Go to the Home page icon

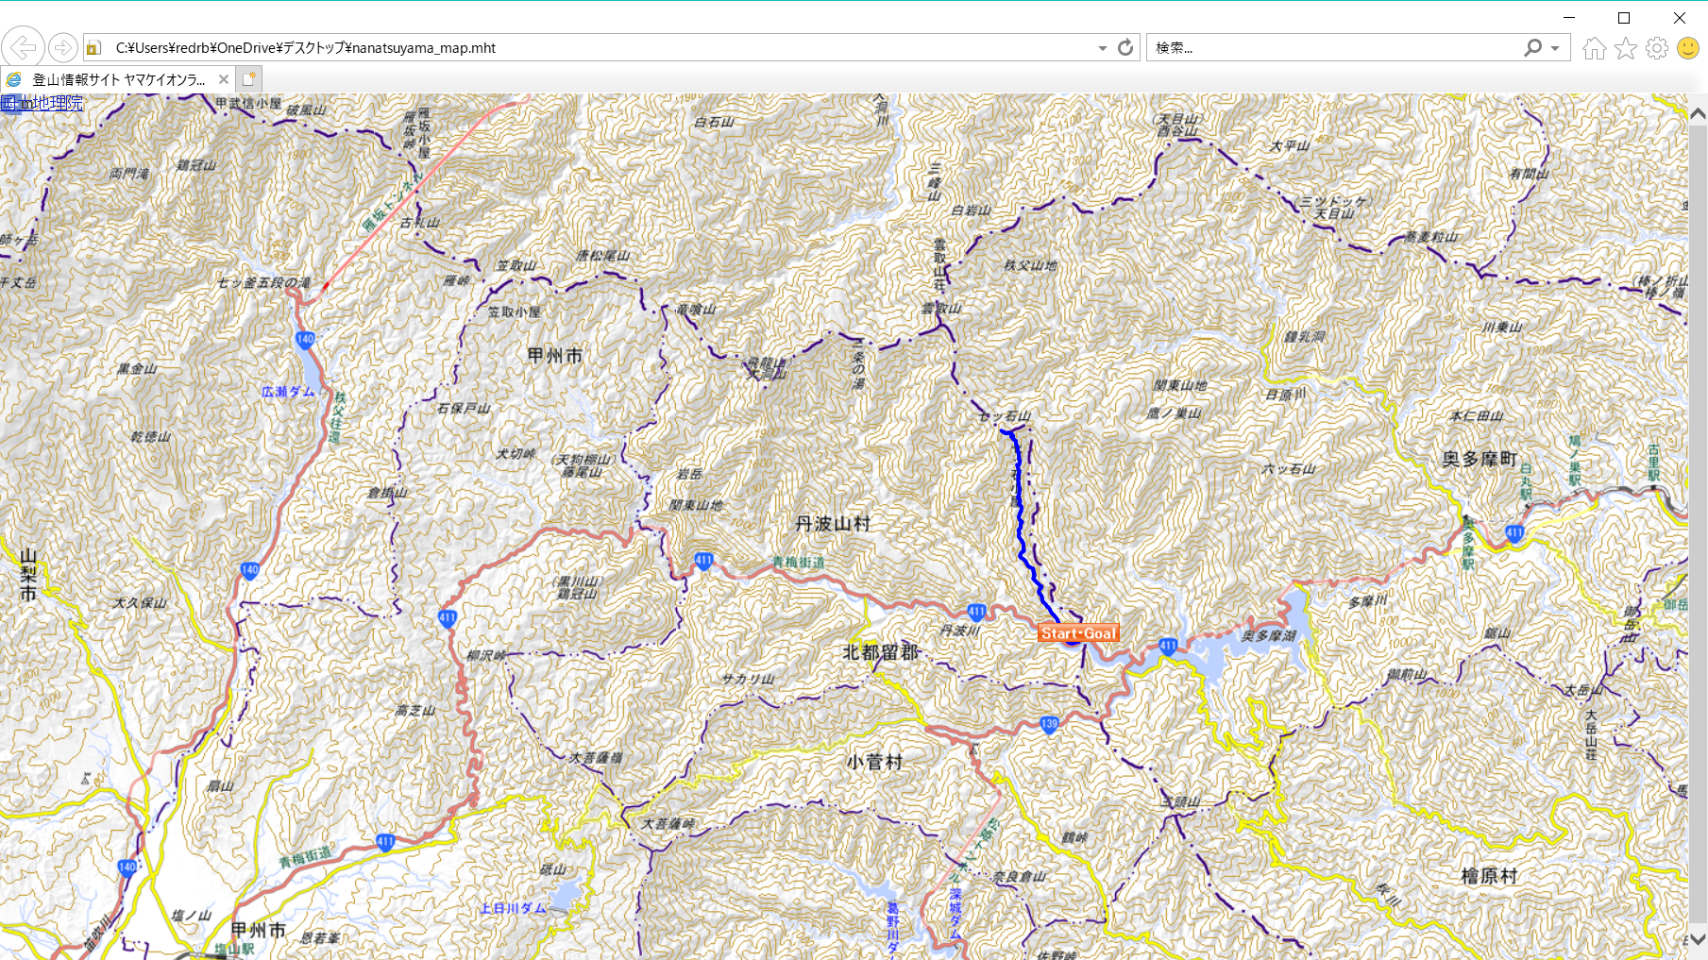(x=1594, y=48)
